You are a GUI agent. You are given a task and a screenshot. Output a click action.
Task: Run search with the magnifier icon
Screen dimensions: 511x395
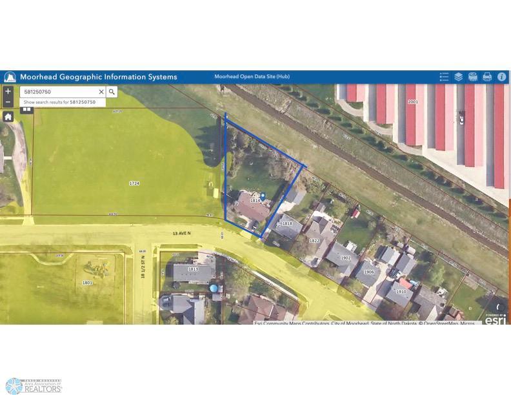tap(112, 92)
